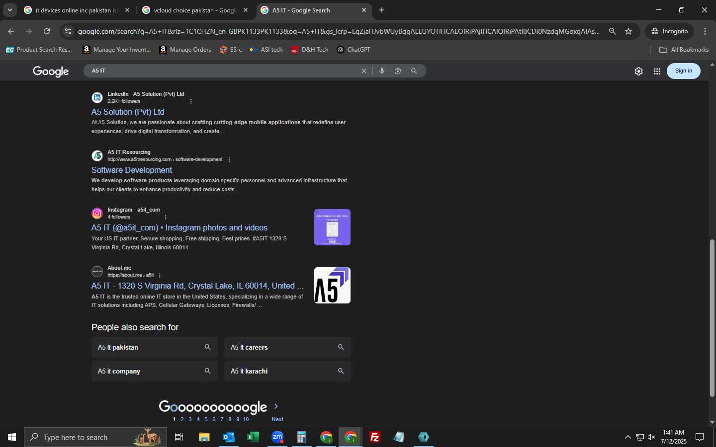
Task: Click the address bar URL
Action: [338, 31]
